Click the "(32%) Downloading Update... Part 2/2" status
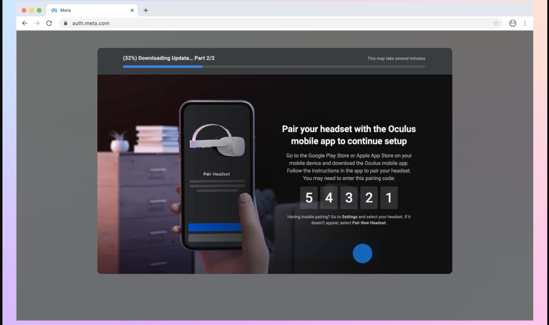Screen dimensions: 549x325 169,58
